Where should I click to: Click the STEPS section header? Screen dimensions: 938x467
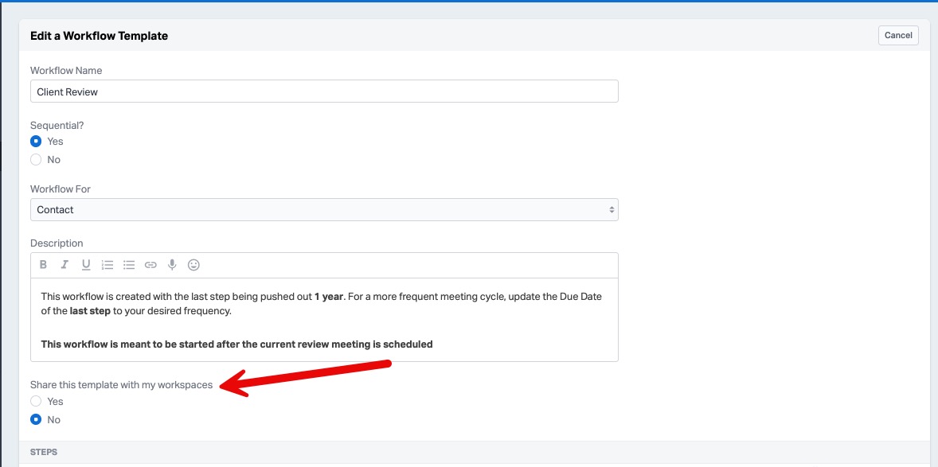[x=44, y=452]
